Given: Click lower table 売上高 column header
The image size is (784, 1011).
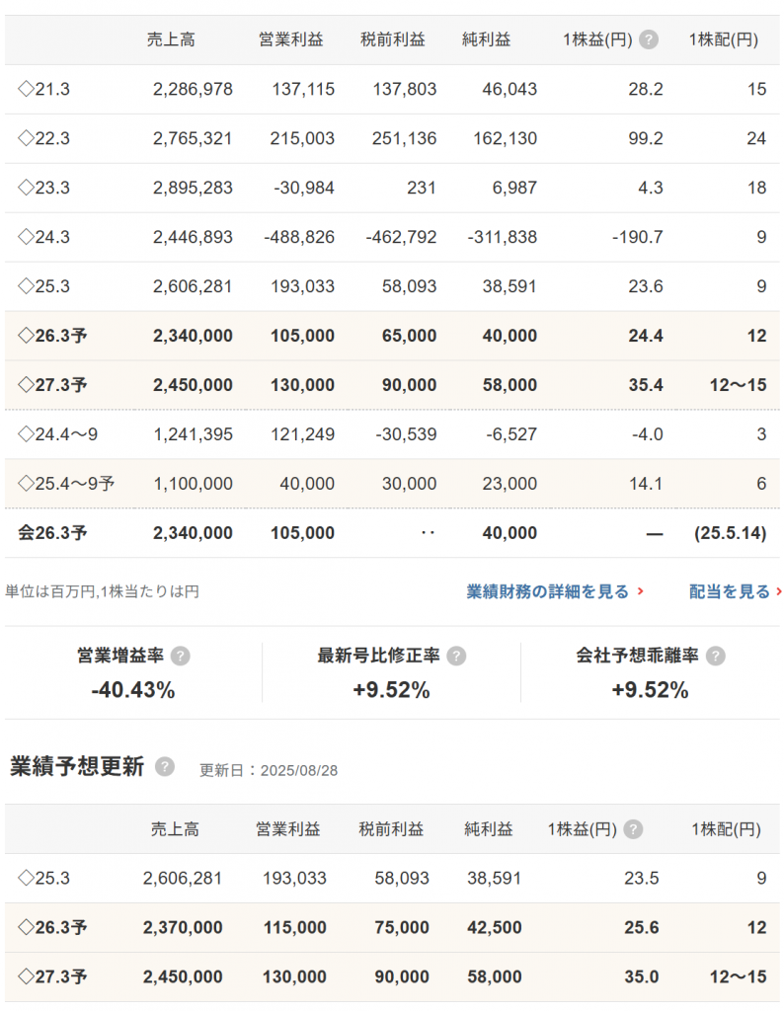Looking at the screenshot, I should tap(175, 829).
